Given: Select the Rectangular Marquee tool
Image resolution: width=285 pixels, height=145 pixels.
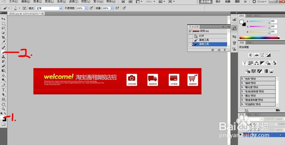Looking at the screenshot, I should (3, 24).
